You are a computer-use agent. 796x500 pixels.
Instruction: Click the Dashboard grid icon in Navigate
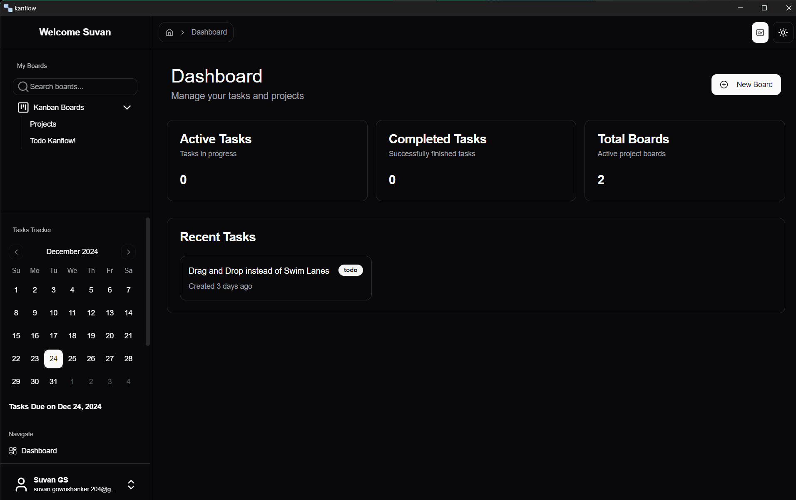(13, 451)
